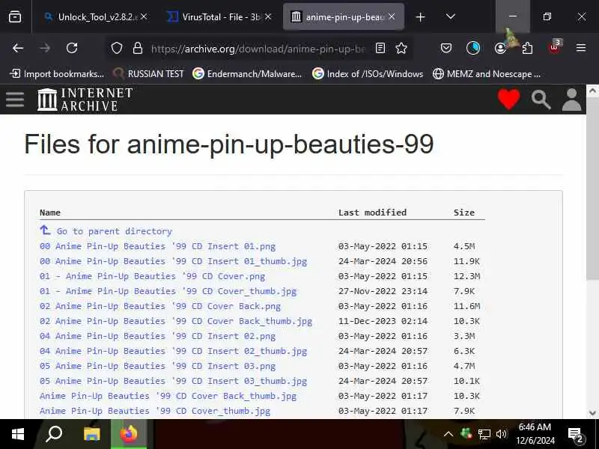Open '04 ... CD Insert 02_thumb.jpg' file
The image size is (599, 449).
[x=173, y=351]
